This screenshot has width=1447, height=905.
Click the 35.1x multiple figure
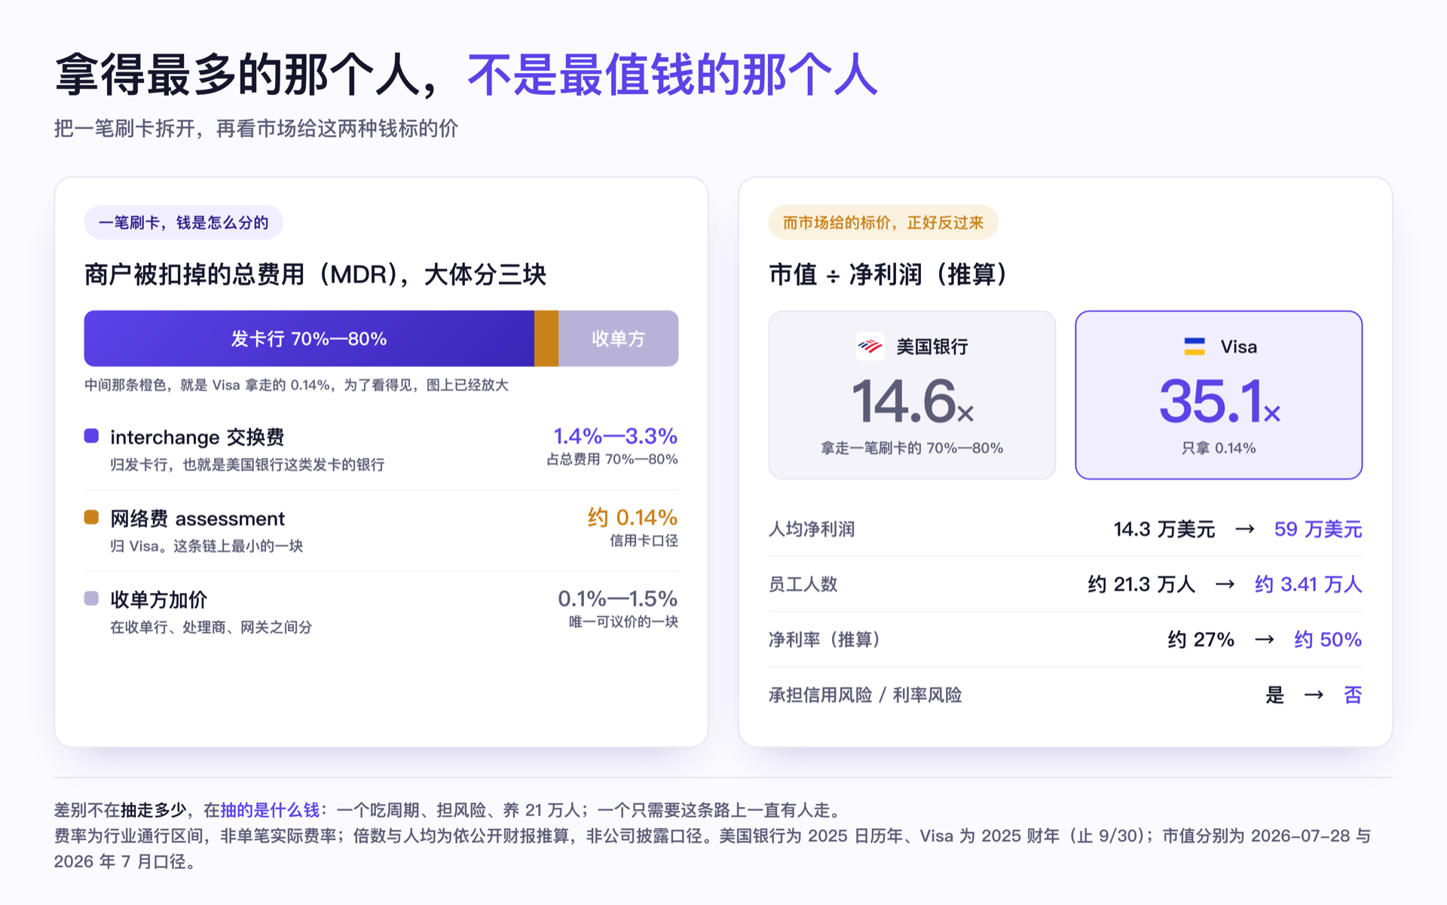(x=1219, y=402)
